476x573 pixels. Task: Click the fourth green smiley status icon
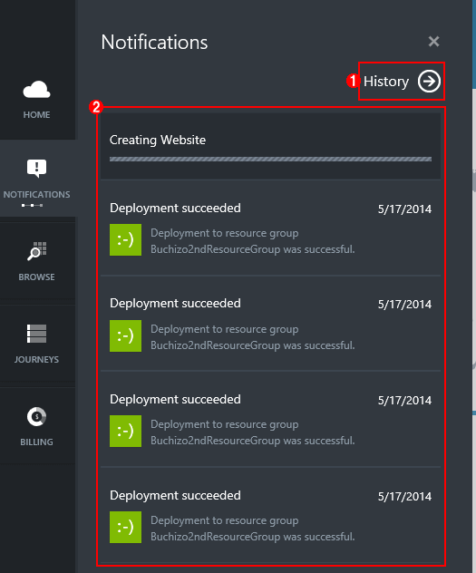125,528
